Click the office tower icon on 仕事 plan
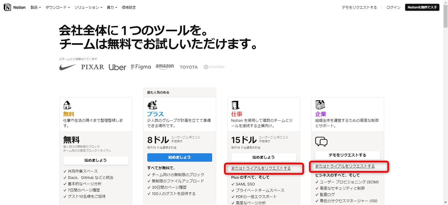Screen dimensions: 448x205 [235, 105]
